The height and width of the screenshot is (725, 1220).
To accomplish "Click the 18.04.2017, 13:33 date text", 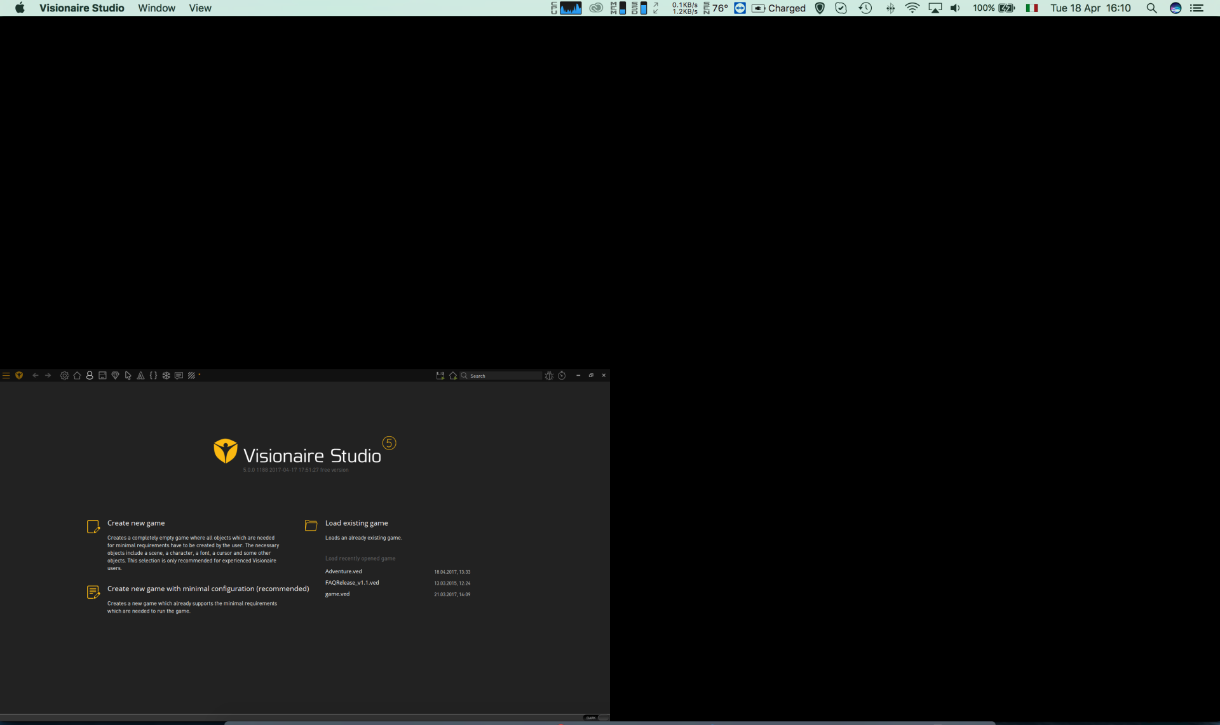I will pos(452,572).
